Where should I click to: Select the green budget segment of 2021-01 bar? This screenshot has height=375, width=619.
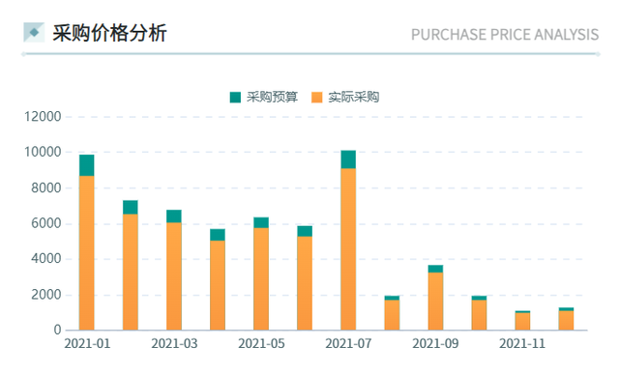pos(87,165)
